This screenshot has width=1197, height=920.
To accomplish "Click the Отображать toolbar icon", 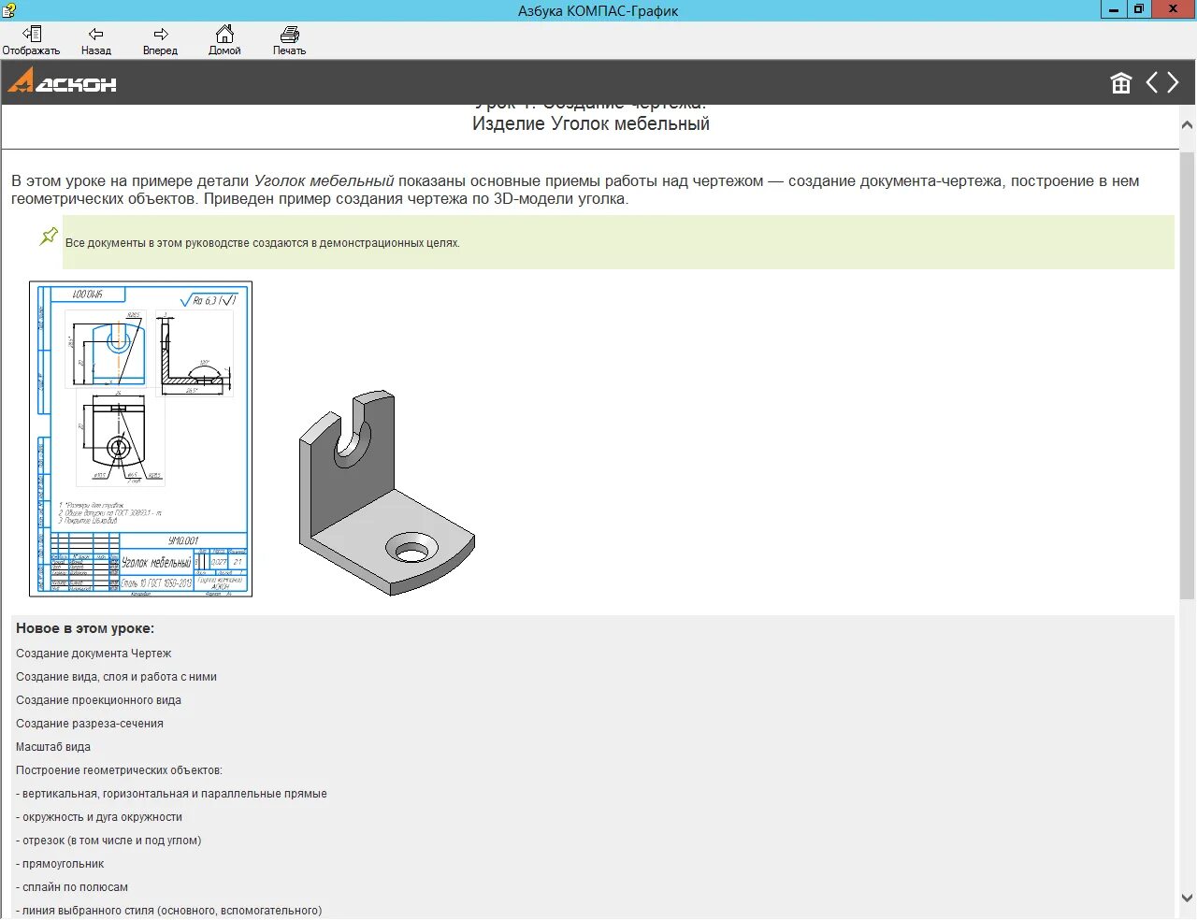I will tap(31, 41).
